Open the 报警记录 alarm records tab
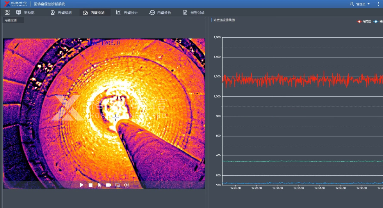Image resolution: width=383 pixels, height=208 pixels. (194, 12)
